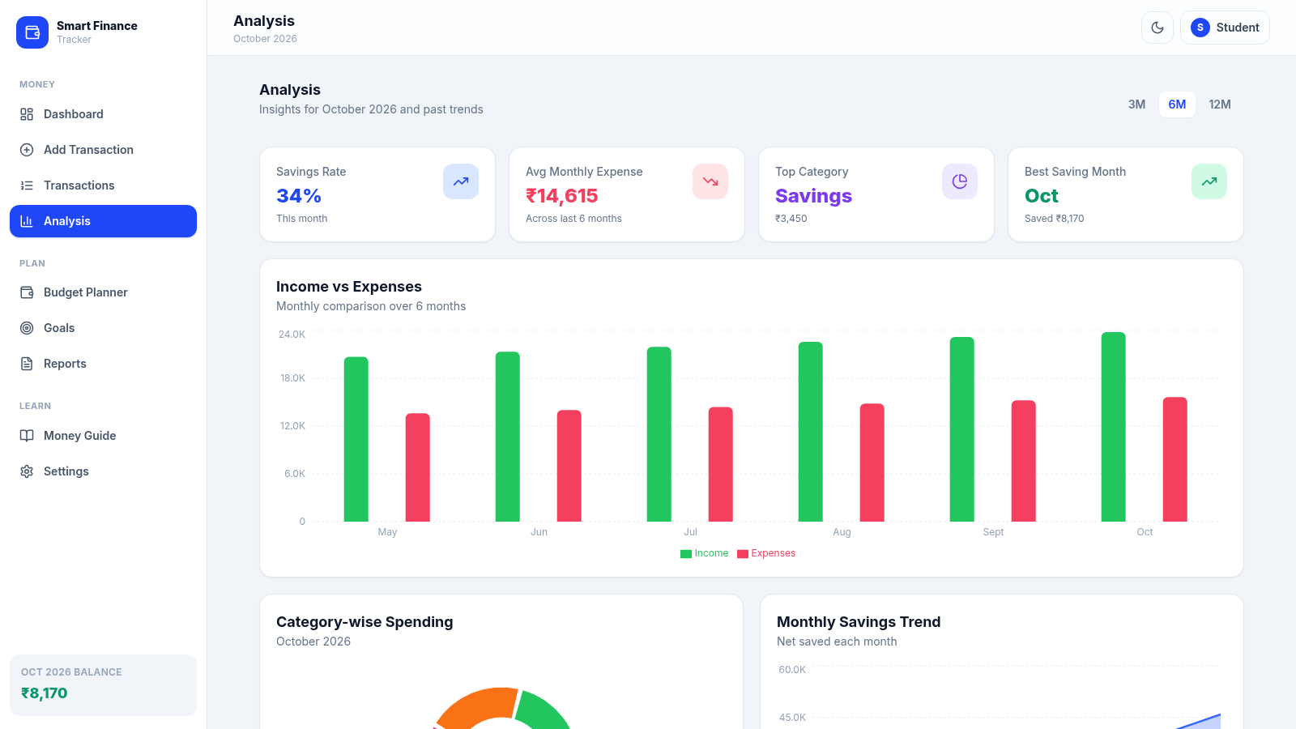
Task: Open the Budget Planner page
Action: click(x=103, y=292)
